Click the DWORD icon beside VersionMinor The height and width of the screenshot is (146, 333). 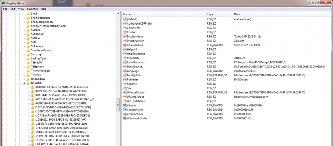[x=125, y=114]
